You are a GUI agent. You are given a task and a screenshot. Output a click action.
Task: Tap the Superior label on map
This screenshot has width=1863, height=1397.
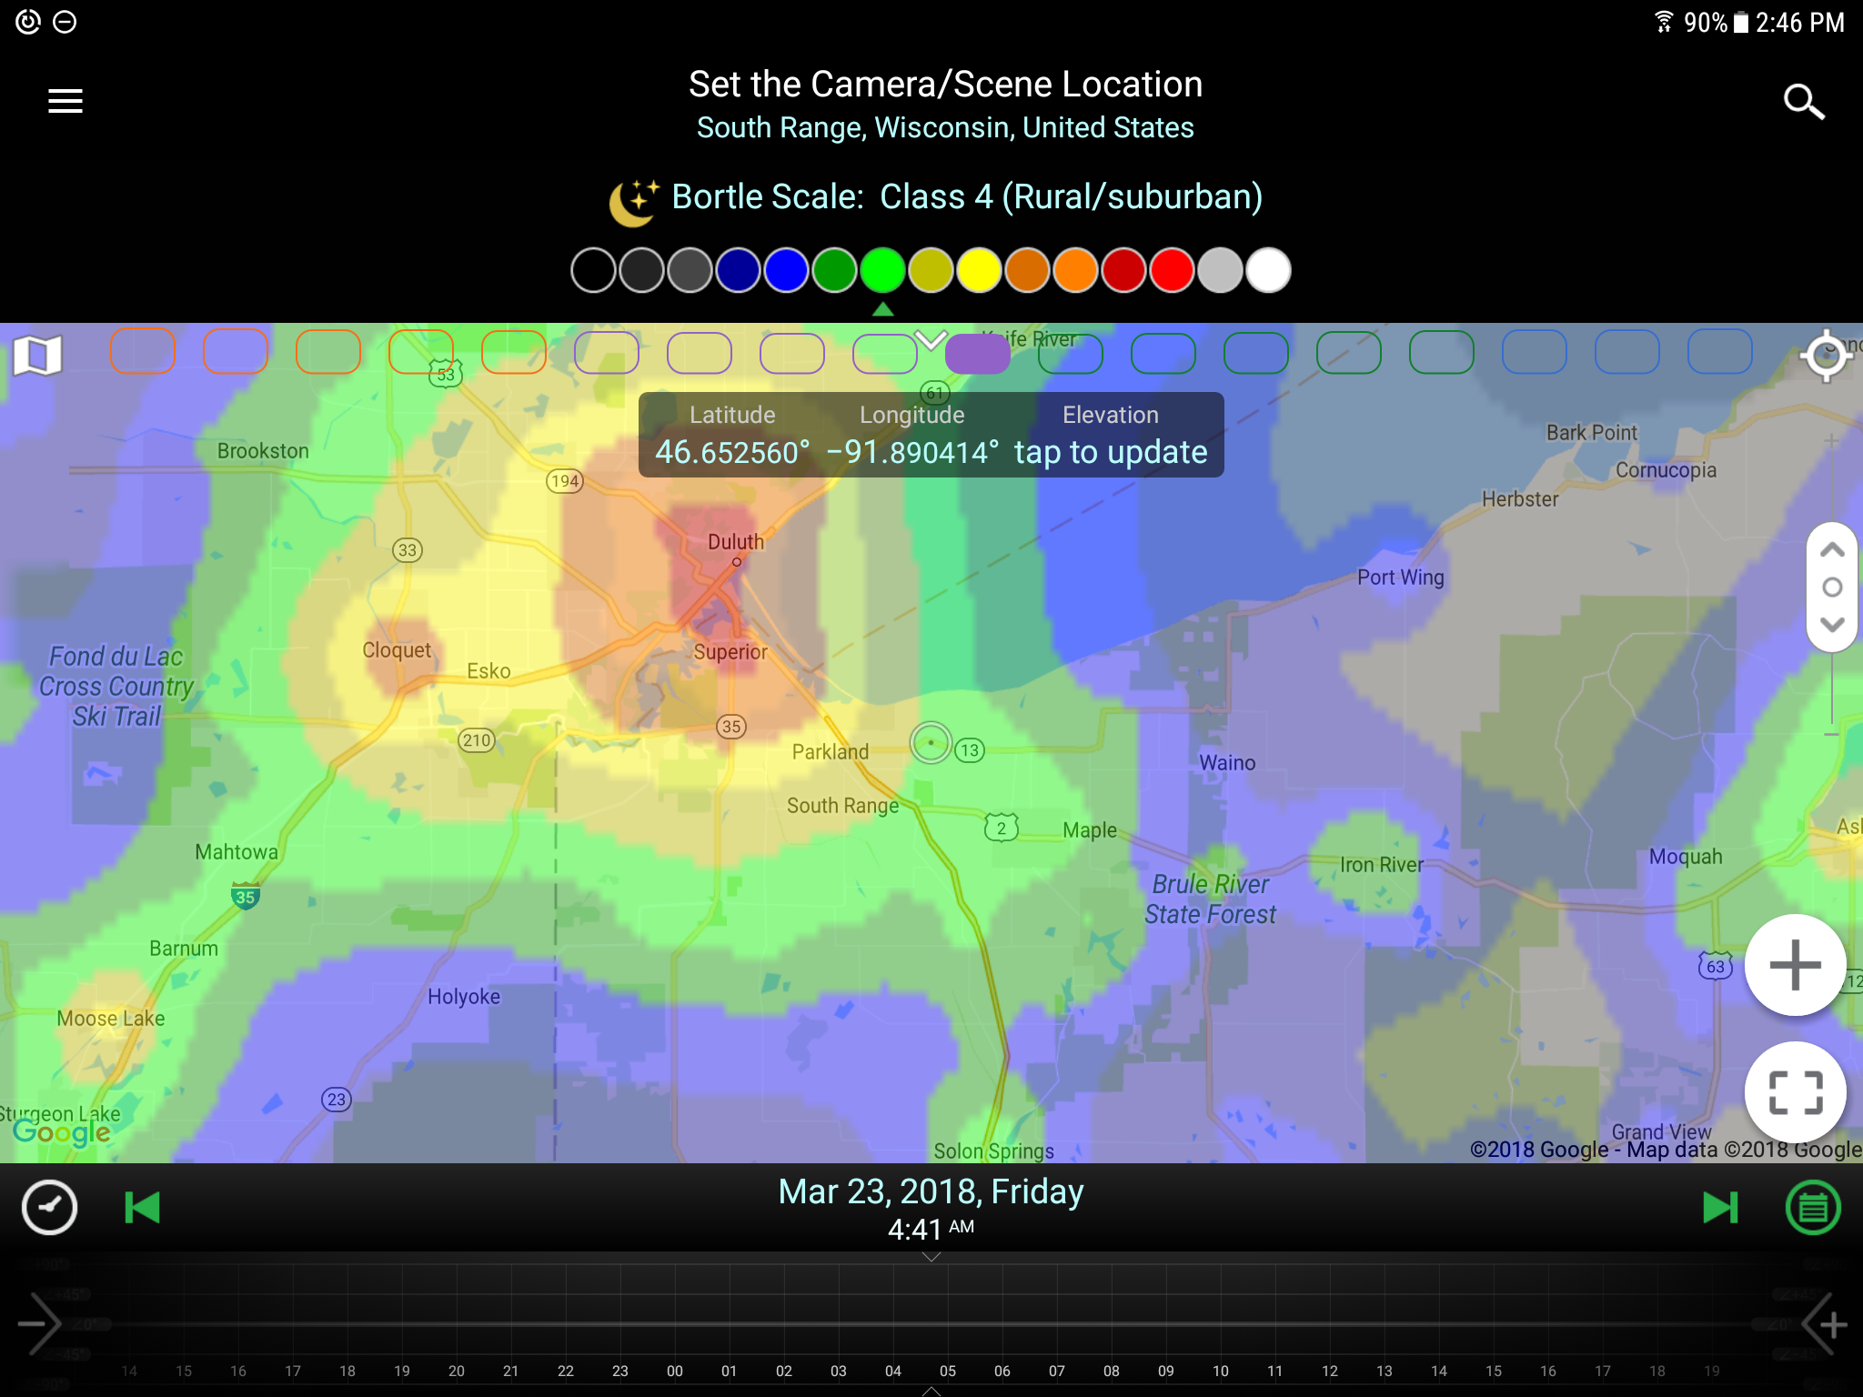[x=730, y=652]
